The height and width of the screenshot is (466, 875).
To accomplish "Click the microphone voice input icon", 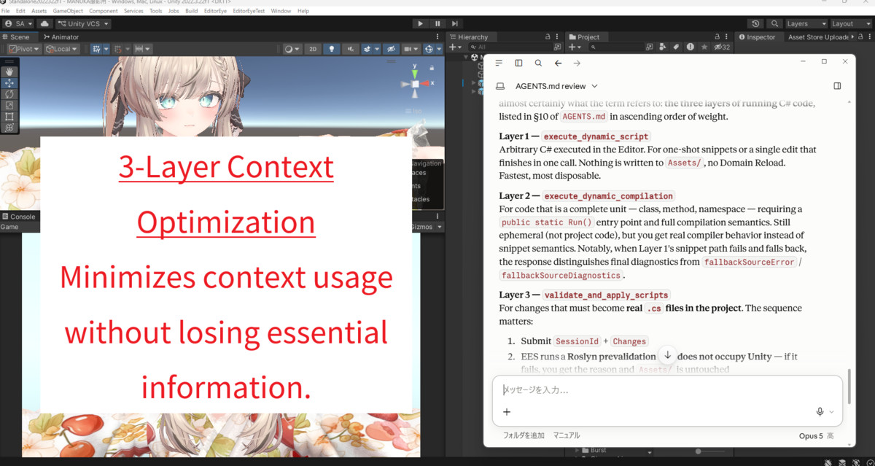I will click(820, 412).
